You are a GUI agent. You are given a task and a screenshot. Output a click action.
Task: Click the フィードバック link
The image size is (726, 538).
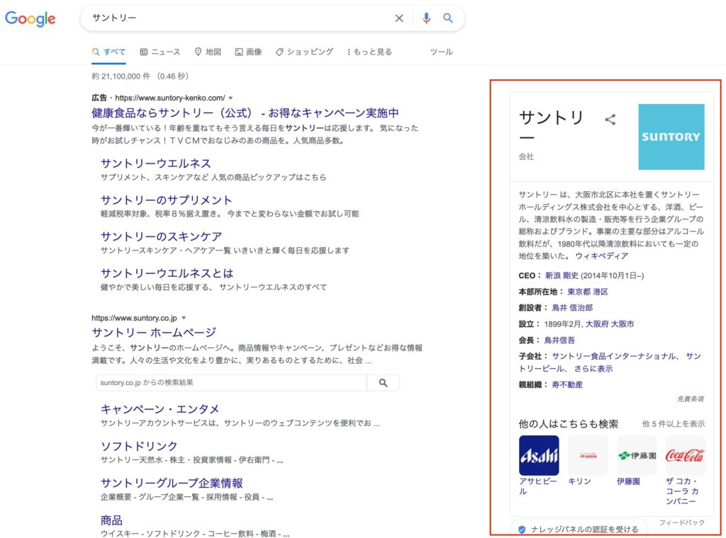click(681, 522)
